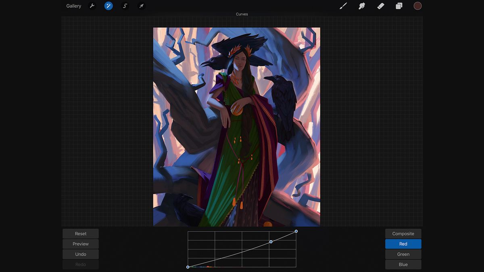Undo the last curve change
The image size is (484, 272).
tap(80, 254)
